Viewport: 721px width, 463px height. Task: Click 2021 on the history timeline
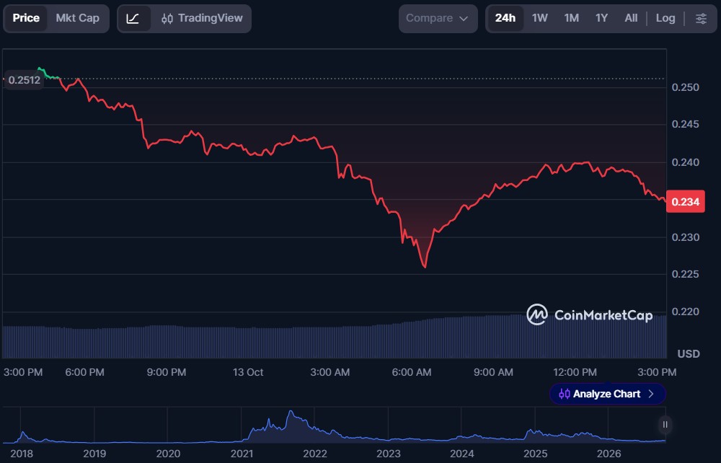pyautogui.click(x=242, y=454)
